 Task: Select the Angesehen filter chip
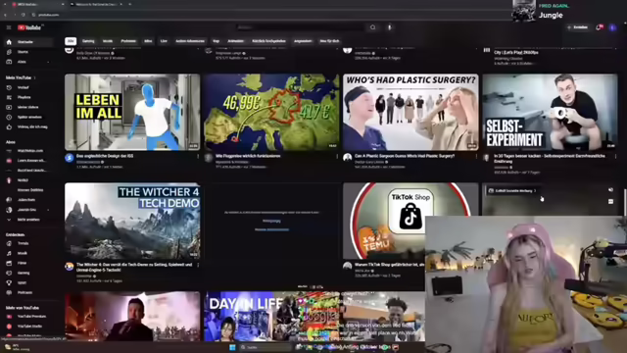click(303, 41)
